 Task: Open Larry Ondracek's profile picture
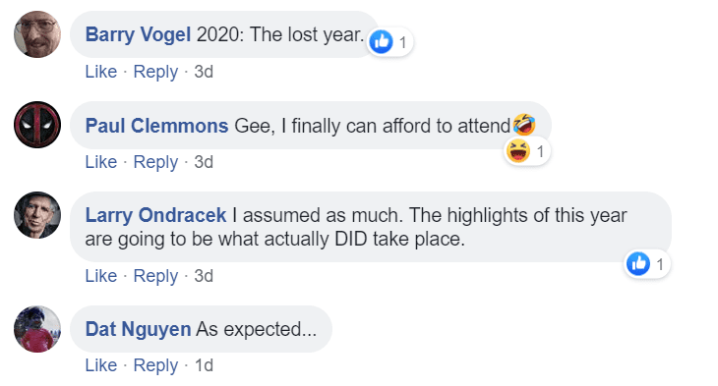pos(37,215)
